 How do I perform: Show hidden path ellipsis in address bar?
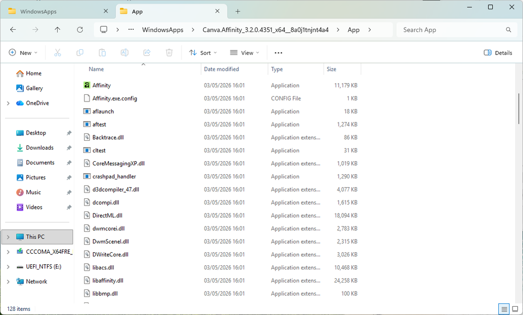click(x=131, y=29)
